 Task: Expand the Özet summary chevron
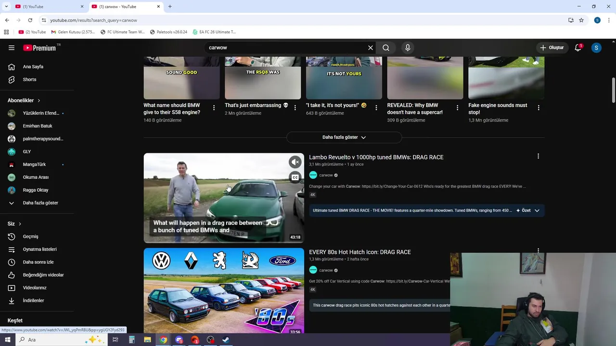(x=537, y=210)
